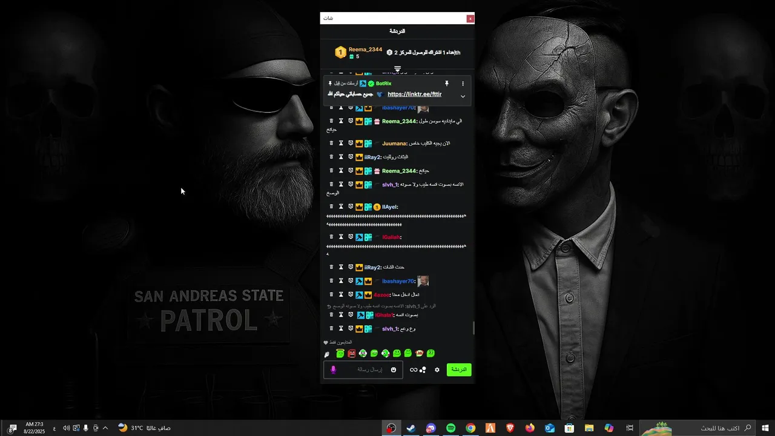Open 4azoo's username profile
Screen dimensions: 775x436
(381, 295)
